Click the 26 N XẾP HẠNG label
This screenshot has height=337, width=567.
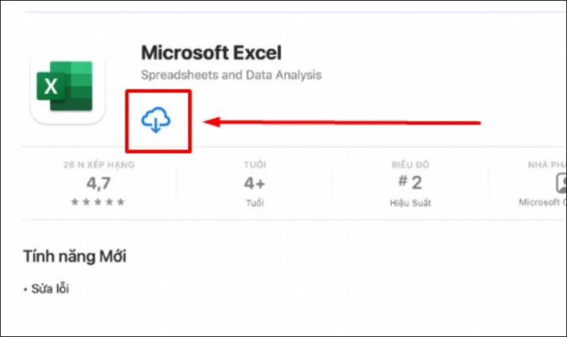click(x=99, y=164)
